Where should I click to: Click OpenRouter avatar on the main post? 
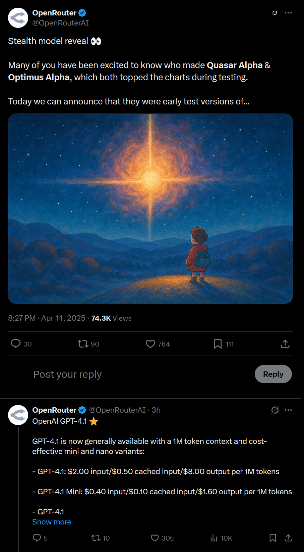click(x=18, y=18)
